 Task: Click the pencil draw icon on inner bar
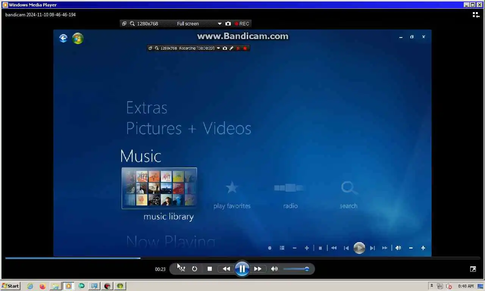tap(231, 48)
